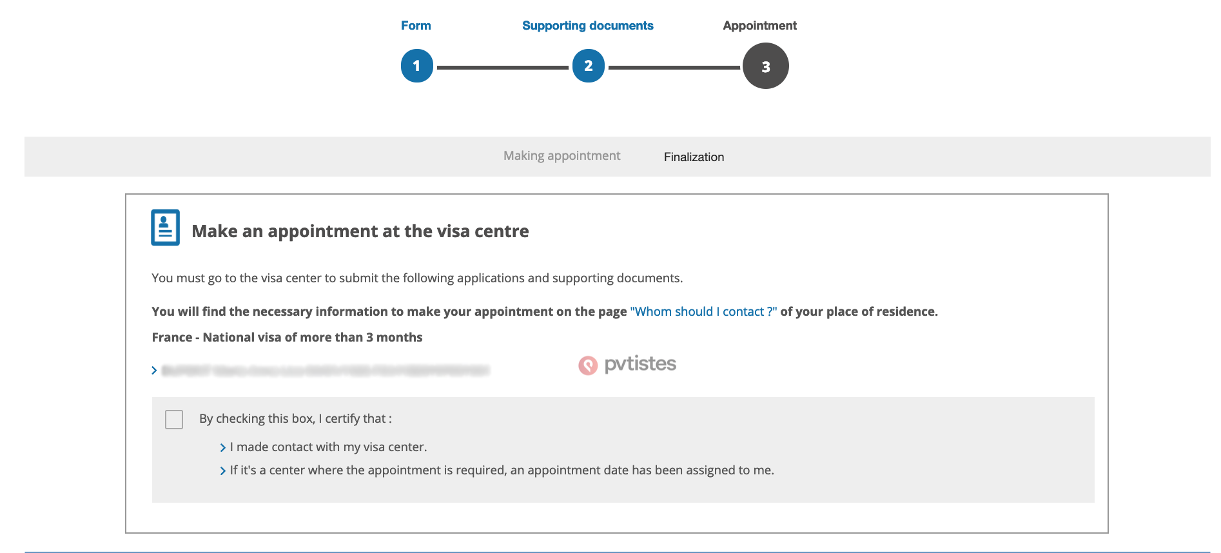The height and width of the screenshot is (553, 1221).
Task: Click the blurred application reference line
Action: [x=326, y=371]
